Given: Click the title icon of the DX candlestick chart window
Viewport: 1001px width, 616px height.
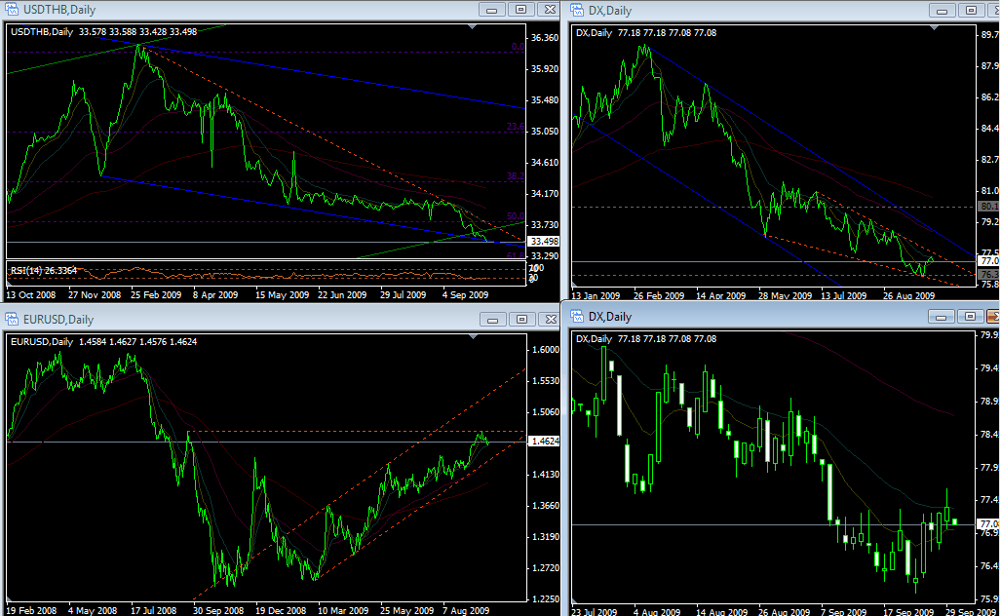Looking at the screenshot, I should 577,316.
